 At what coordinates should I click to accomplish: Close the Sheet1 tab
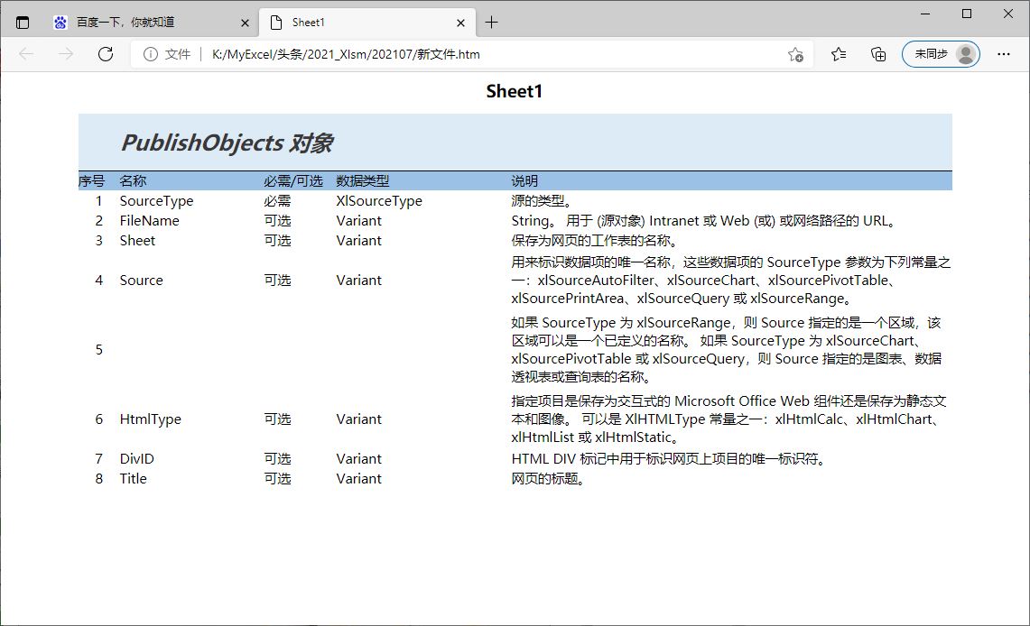pos(461,22)
